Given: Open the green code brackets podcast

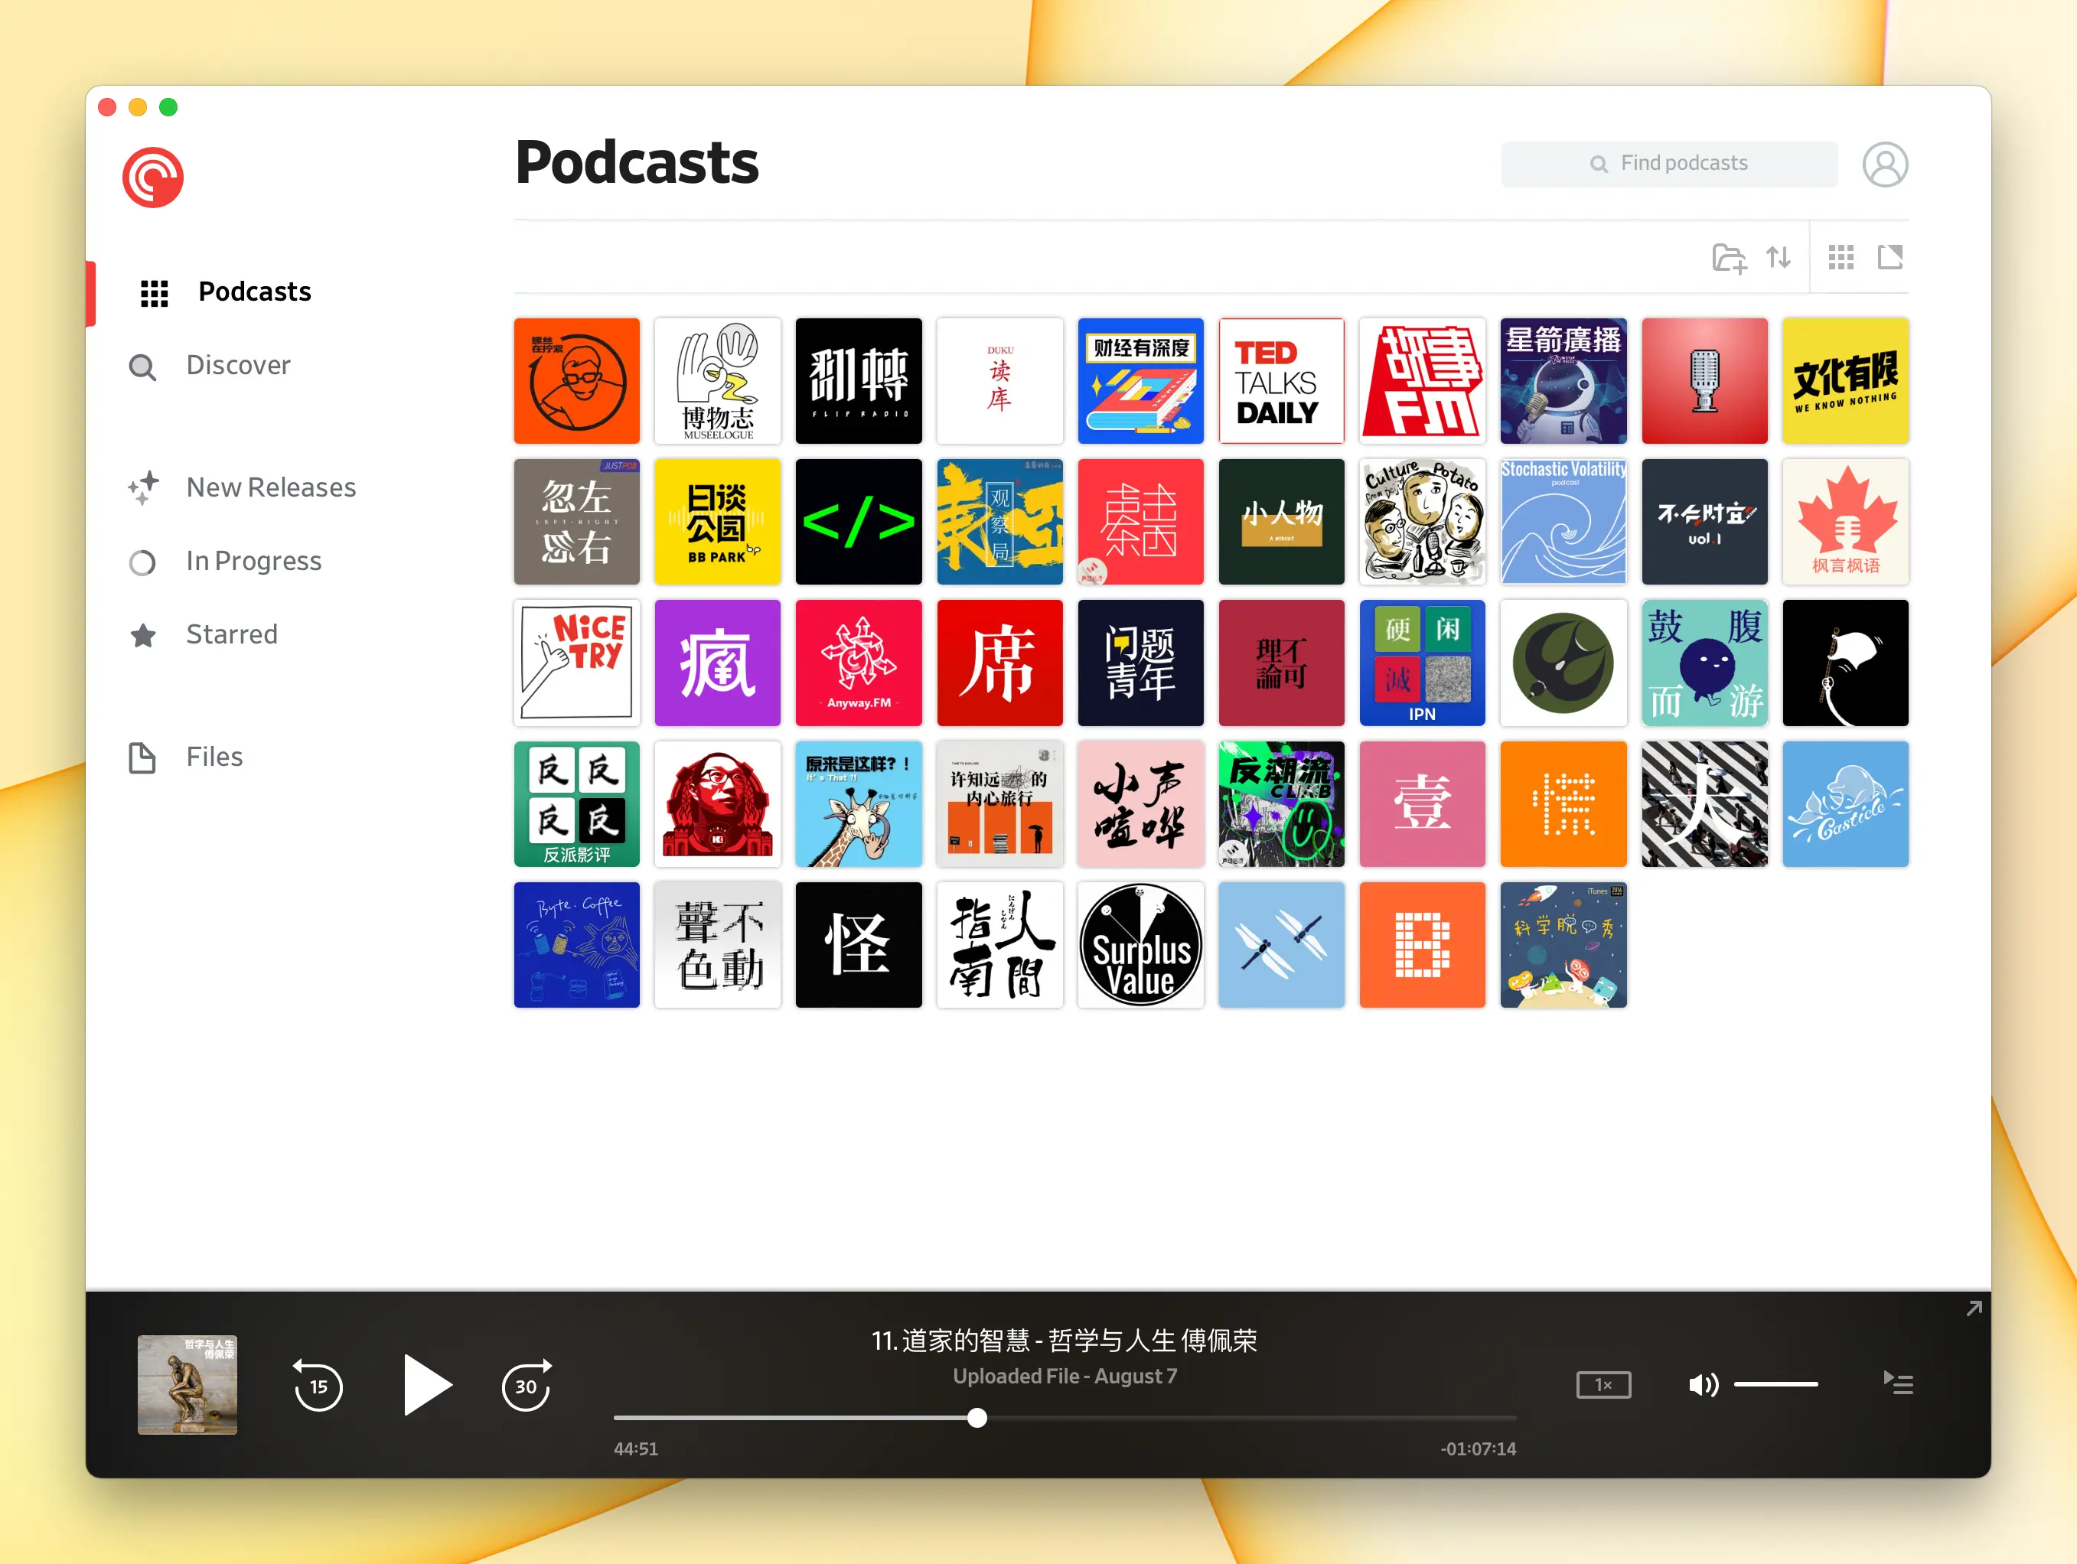Looking at the screenshot, I should [858, 522].
